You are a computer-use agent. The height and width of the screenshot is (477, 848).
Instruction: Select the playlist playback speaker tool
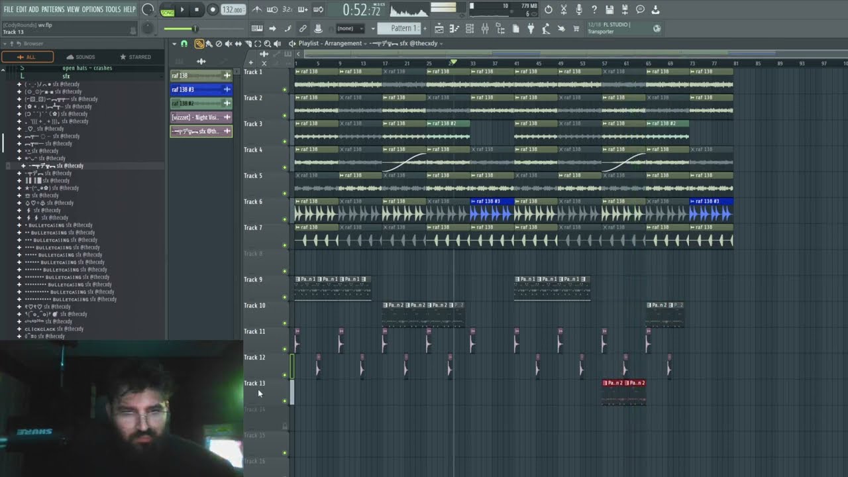[278, 44]
